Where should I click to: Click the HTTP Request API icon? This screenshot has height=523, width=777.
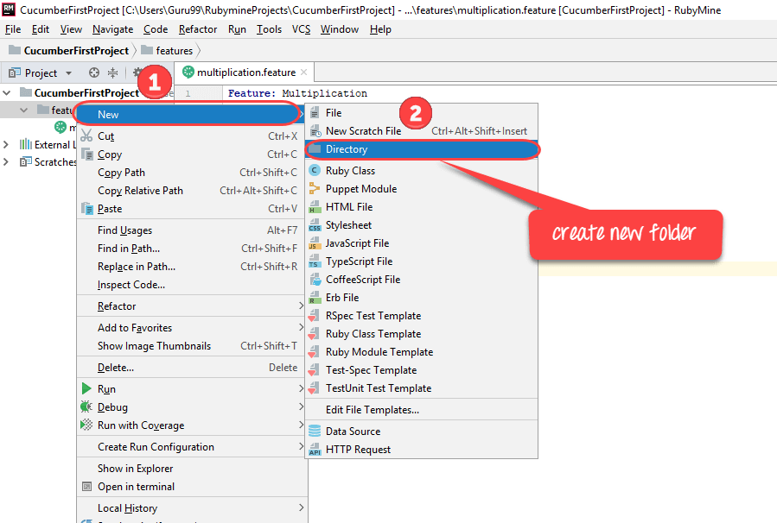(x=315, y=450)
